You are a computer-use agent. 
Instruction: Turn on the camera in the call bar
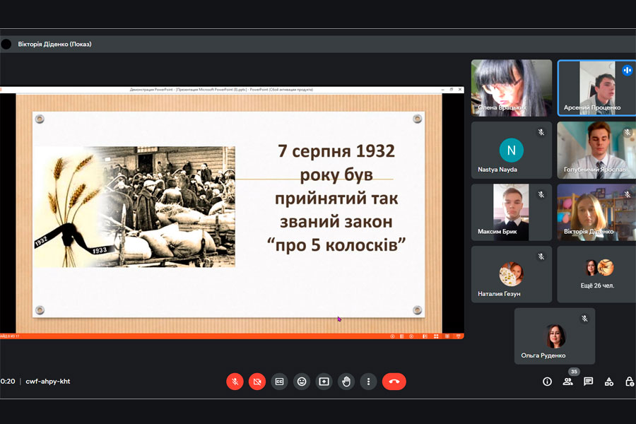tap(257, 382)
